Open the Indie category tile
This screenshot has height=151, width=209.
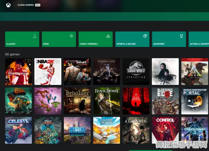[59, 39]
